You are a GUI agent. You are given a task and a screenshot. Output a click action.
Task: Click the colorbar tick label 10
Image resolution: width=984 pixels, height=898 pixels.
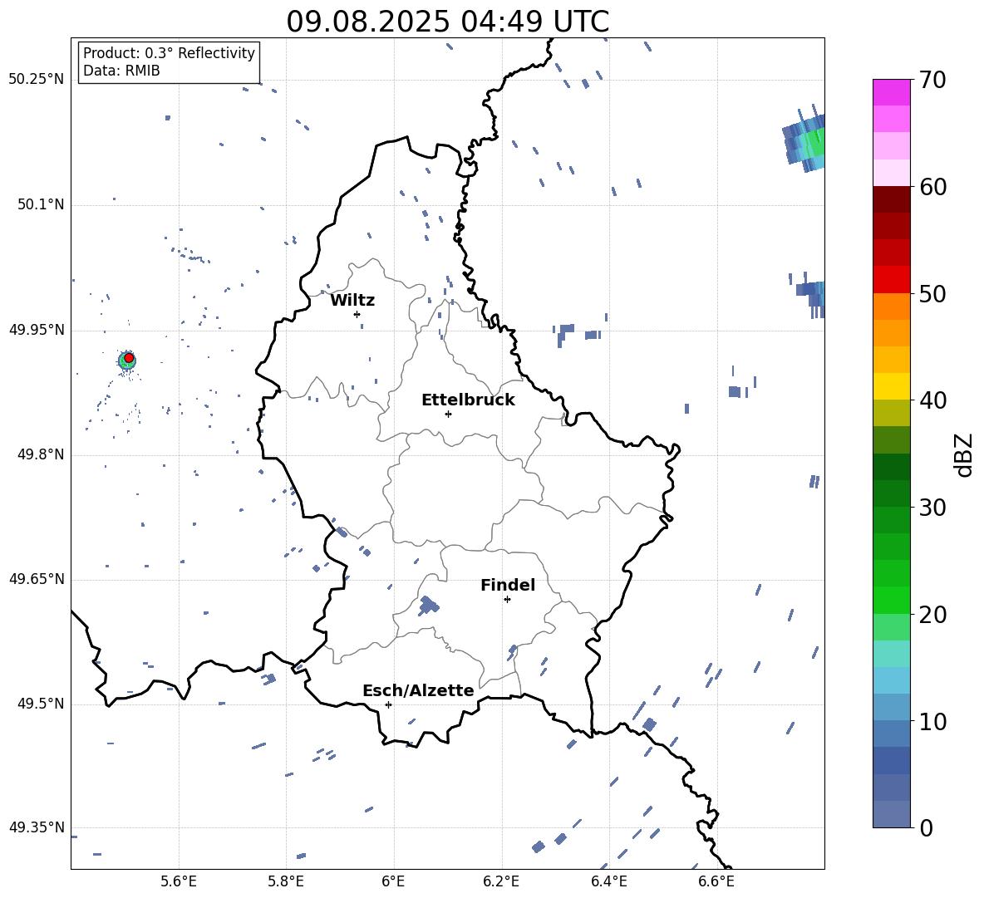point(932,722)
